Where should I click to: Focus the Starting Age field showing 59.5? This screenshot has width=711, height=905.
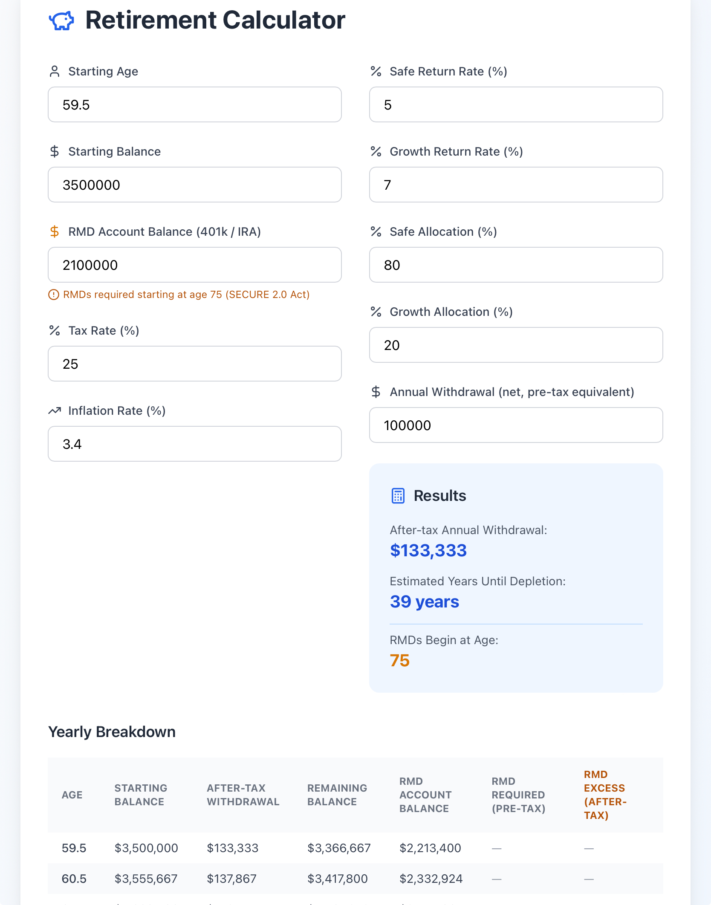[x=195, y=104]
